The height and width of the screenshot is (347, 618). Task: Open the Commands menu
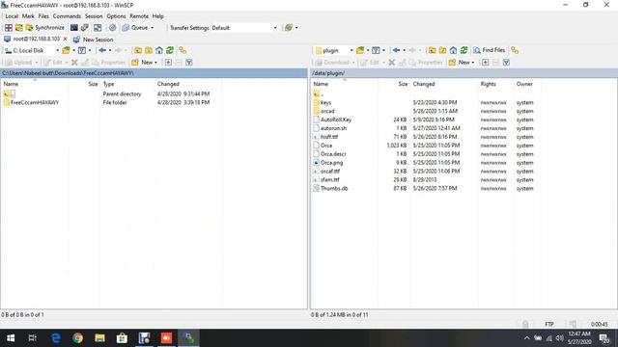click(x=67, y=16)
